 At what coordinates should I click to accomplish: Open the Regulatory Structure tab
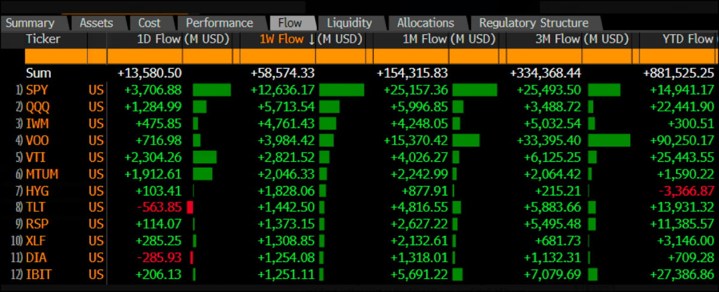[533, 23]
